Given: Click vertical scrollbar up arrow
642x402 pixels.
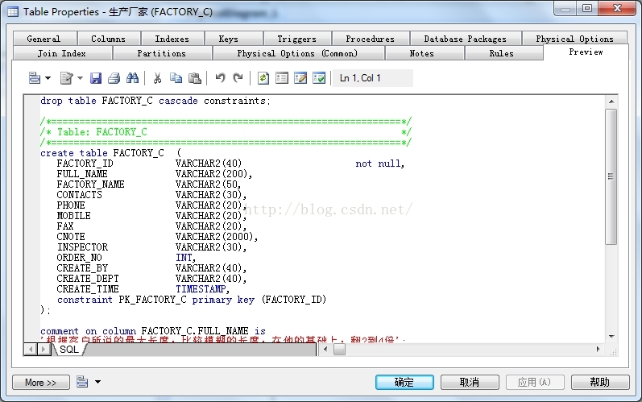Looking at the screenshot, I should pos(611,102).
